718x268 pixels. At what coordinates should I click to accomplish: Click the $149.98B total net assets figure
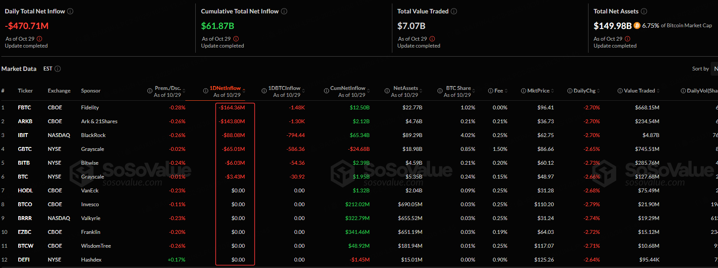tap(612, 26)
